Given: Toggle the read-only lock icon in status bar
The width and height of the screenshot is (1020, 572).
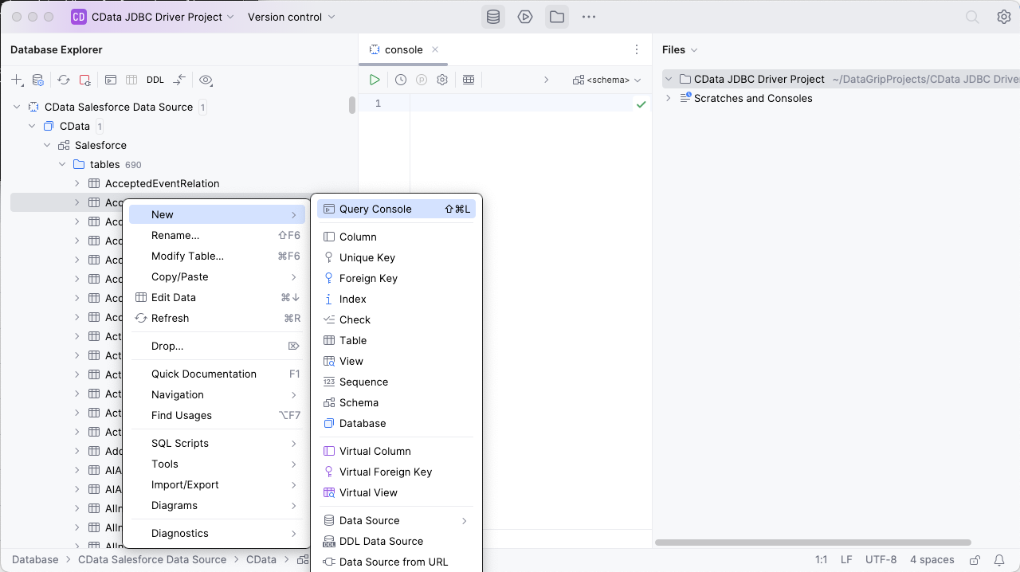Looking at the screenshot, I should [975, 560].
